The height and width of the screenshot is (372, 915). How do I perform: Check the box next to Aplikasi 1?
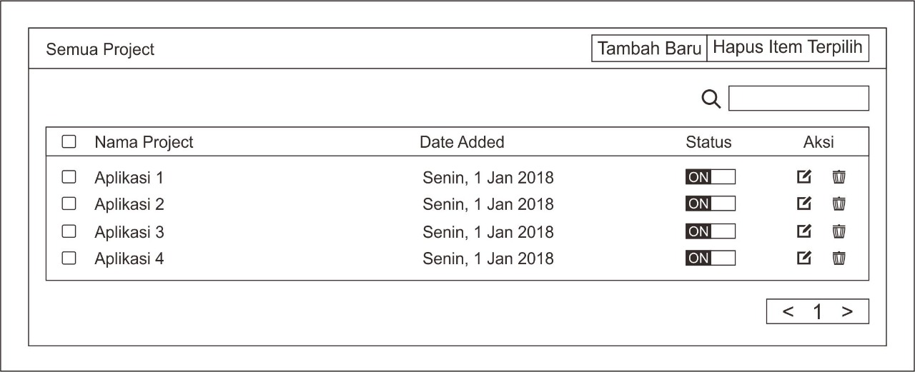pos(69,177)
